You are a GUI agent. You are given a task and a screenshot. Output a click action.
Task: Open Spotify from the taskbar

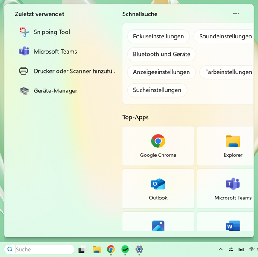click(125, 249)
